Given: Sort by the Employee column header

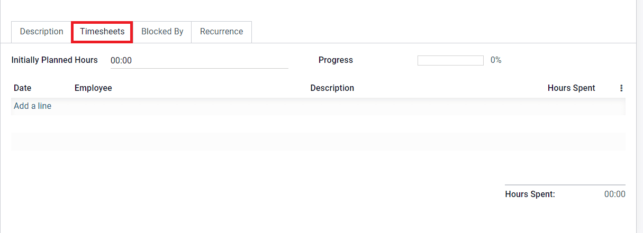Looking at the screenshot, I should 93,88.
